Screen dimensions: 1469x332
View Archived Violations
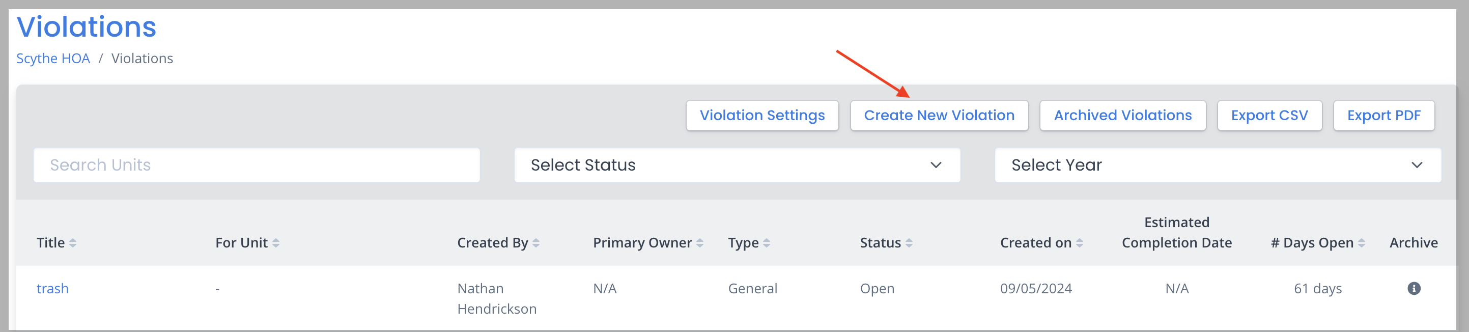pyautogui.click(x=1122, y=116)
